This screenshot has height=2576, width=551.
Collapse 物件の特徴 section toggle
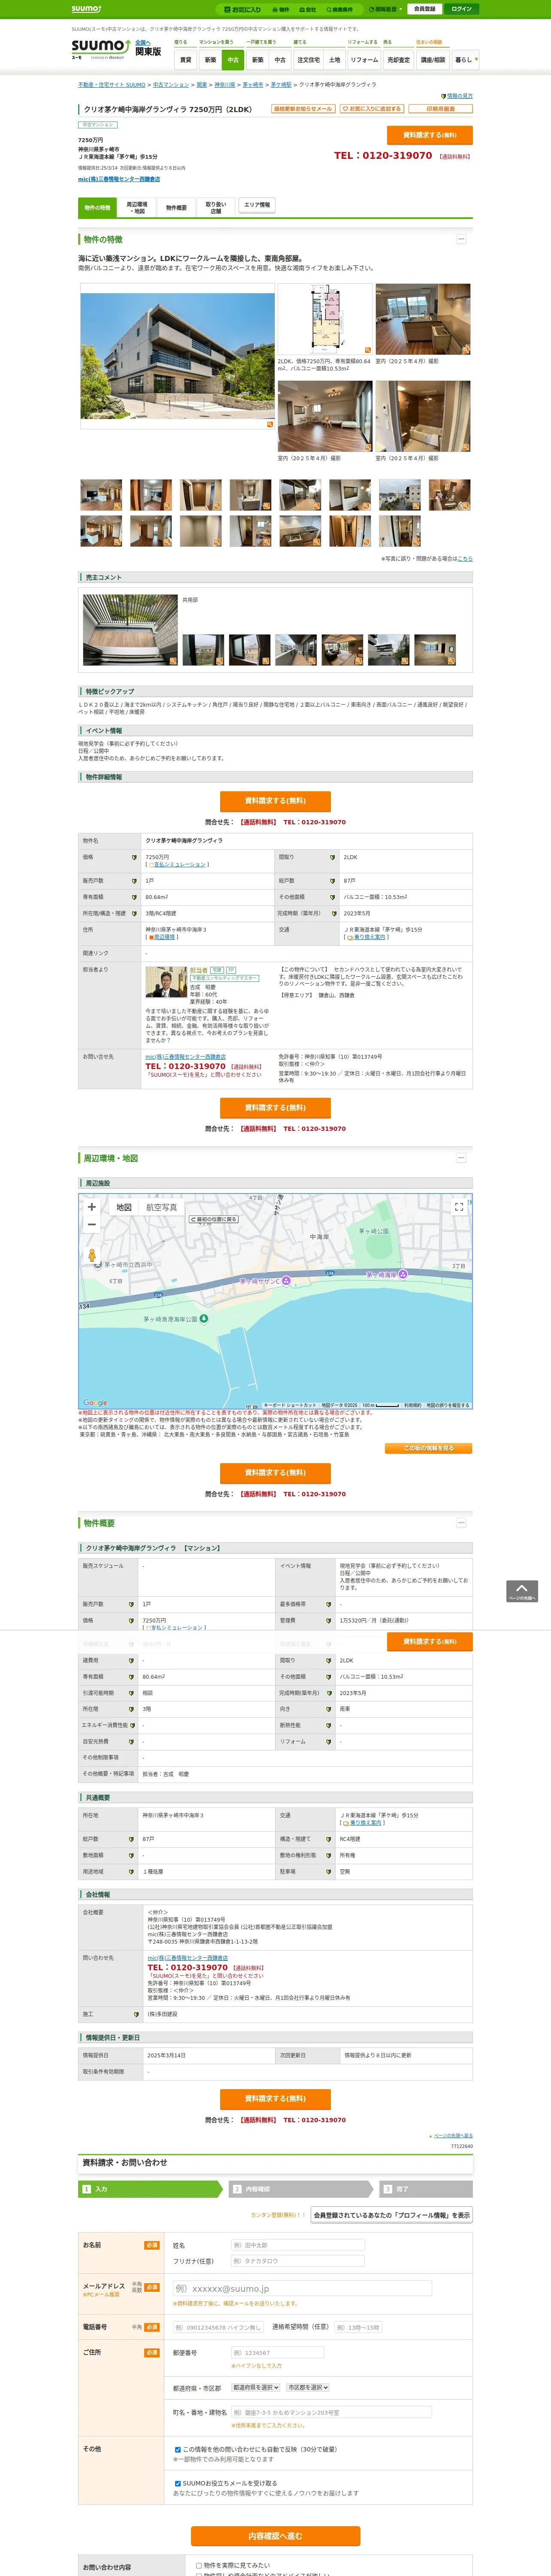pos(461,239)
